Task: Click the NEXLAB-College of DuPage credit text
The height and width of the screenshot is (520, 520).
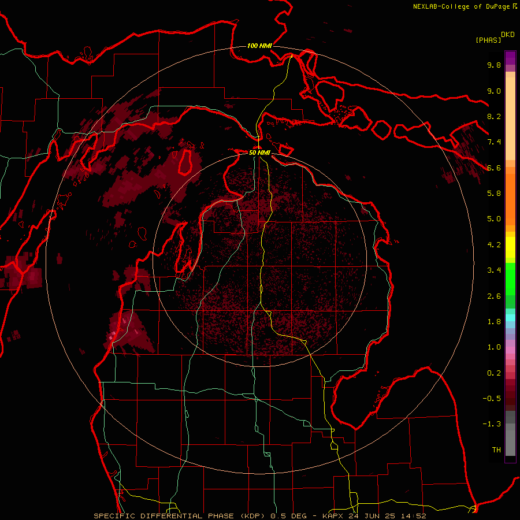Action: pos(462,6)
